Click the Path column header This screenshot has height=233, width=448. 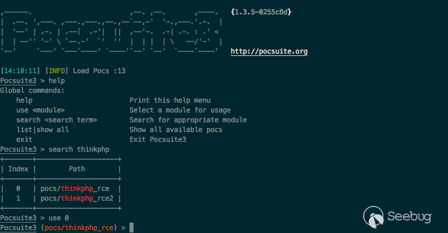point(77,169)
